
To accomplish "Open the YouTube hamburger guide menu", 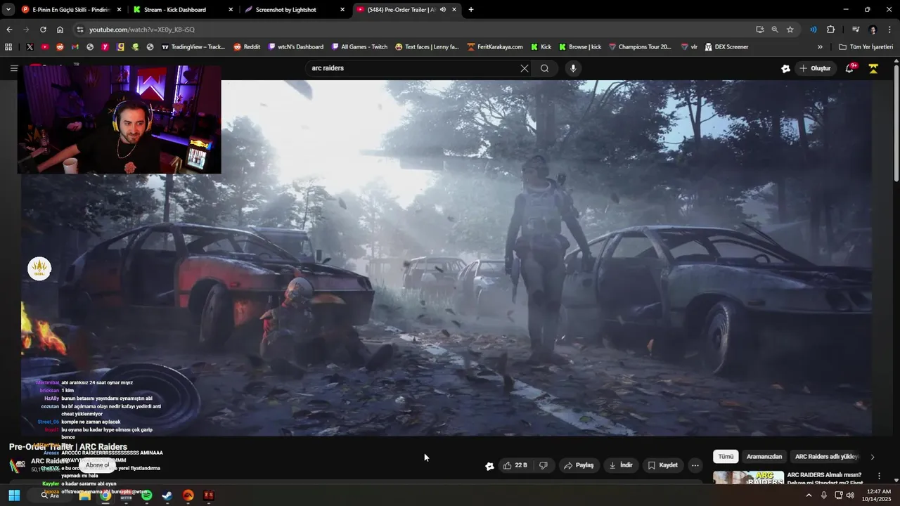I will [x=13, y=68].
